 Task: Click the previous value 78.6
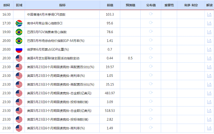tap(110, 32)
